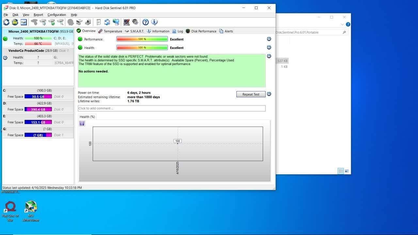418x235 pixels.
Task: Click the Health 100% bar in Overview
Action: 142,48
